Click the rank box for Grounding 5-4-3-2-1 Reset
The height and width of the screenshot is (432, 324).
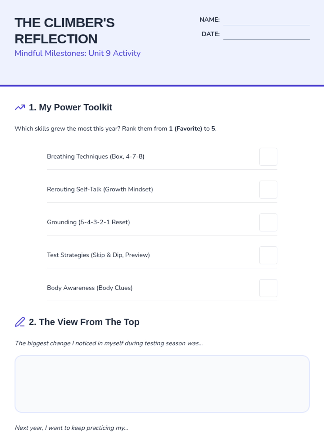pos(268,222)
